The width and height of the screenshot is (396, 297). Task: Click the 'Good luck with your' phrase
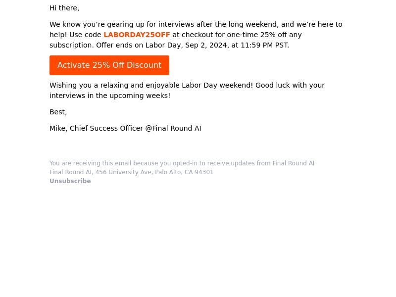(290, 85)
